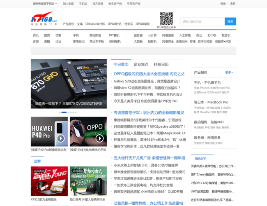Open headline 五大标杆无开关机广告 article
Viewport: 267px width, 206px height.
(x=149, y=158)
